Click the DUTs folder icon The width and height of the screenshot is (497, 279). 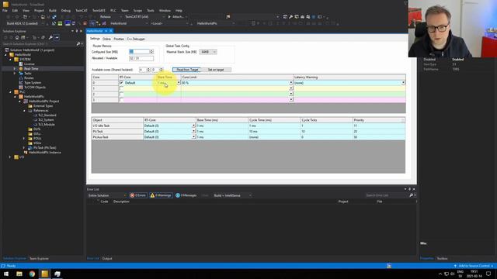click(30, 129)
